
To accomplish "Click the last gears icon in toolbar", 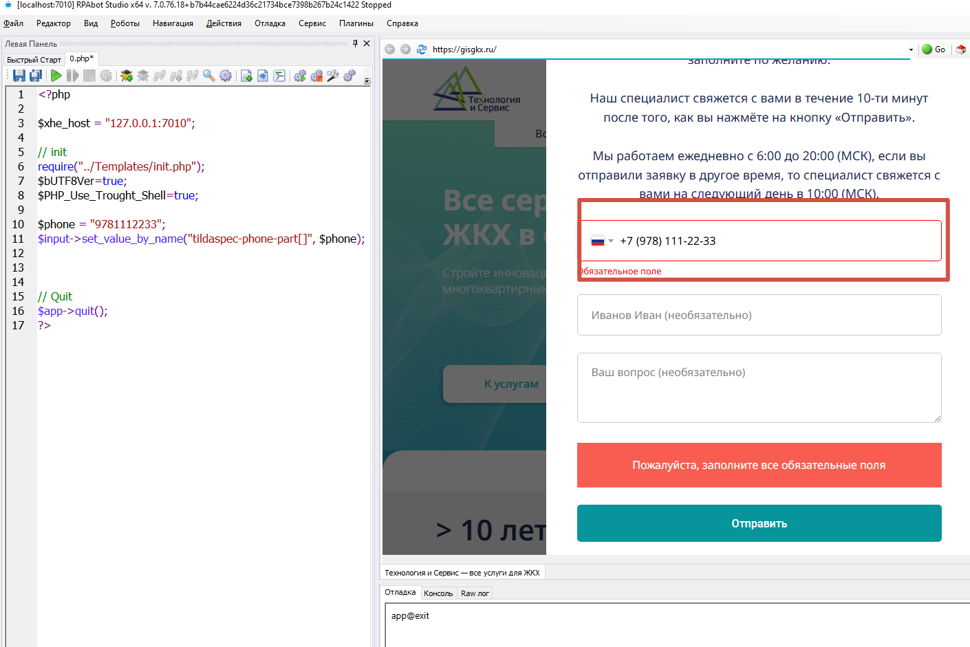I will (349, 76).
